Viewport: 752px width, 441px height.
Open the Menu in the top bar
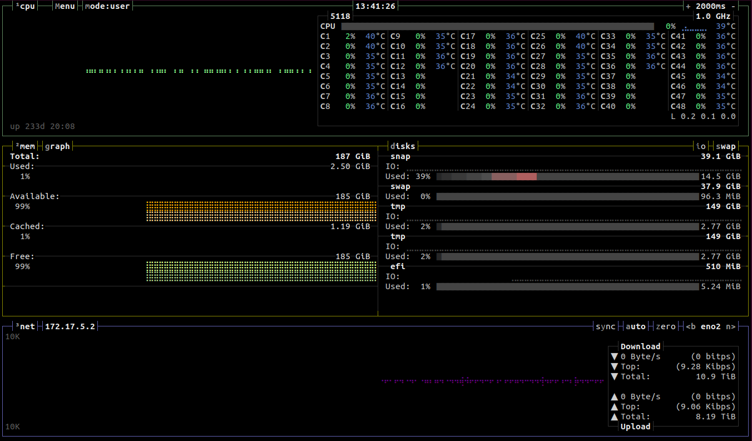pos(65,6)
